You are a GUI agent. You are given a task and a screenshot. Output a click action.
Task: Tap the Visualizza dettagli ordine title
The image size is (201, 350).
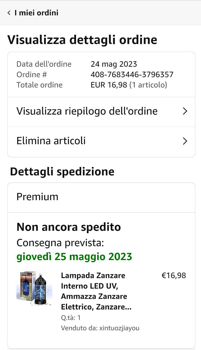[82, 40]
